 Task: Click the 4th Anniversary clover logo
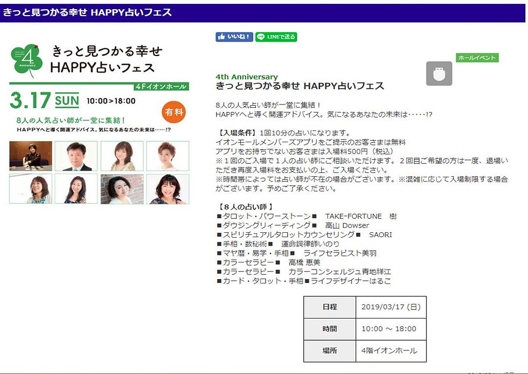pos(26,60)
